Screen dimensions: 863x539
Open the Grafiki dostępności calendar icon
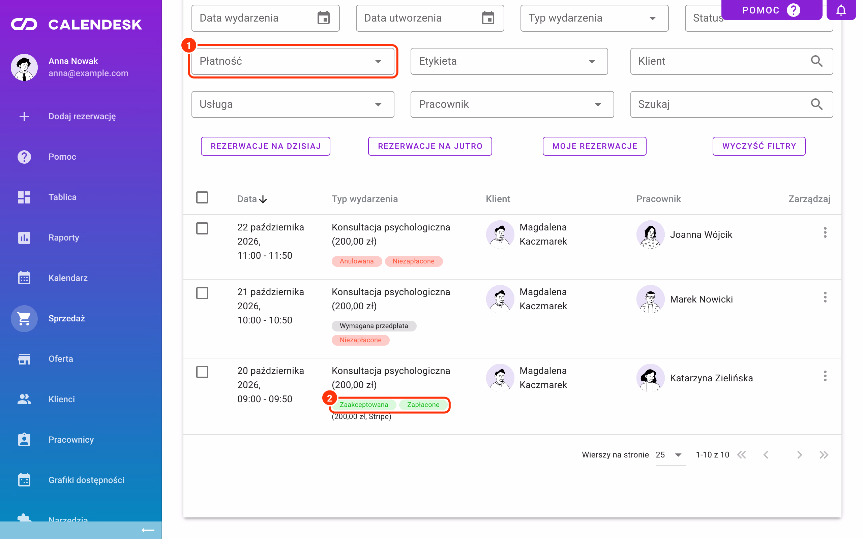pyautogui.click(x=24, y=480)
